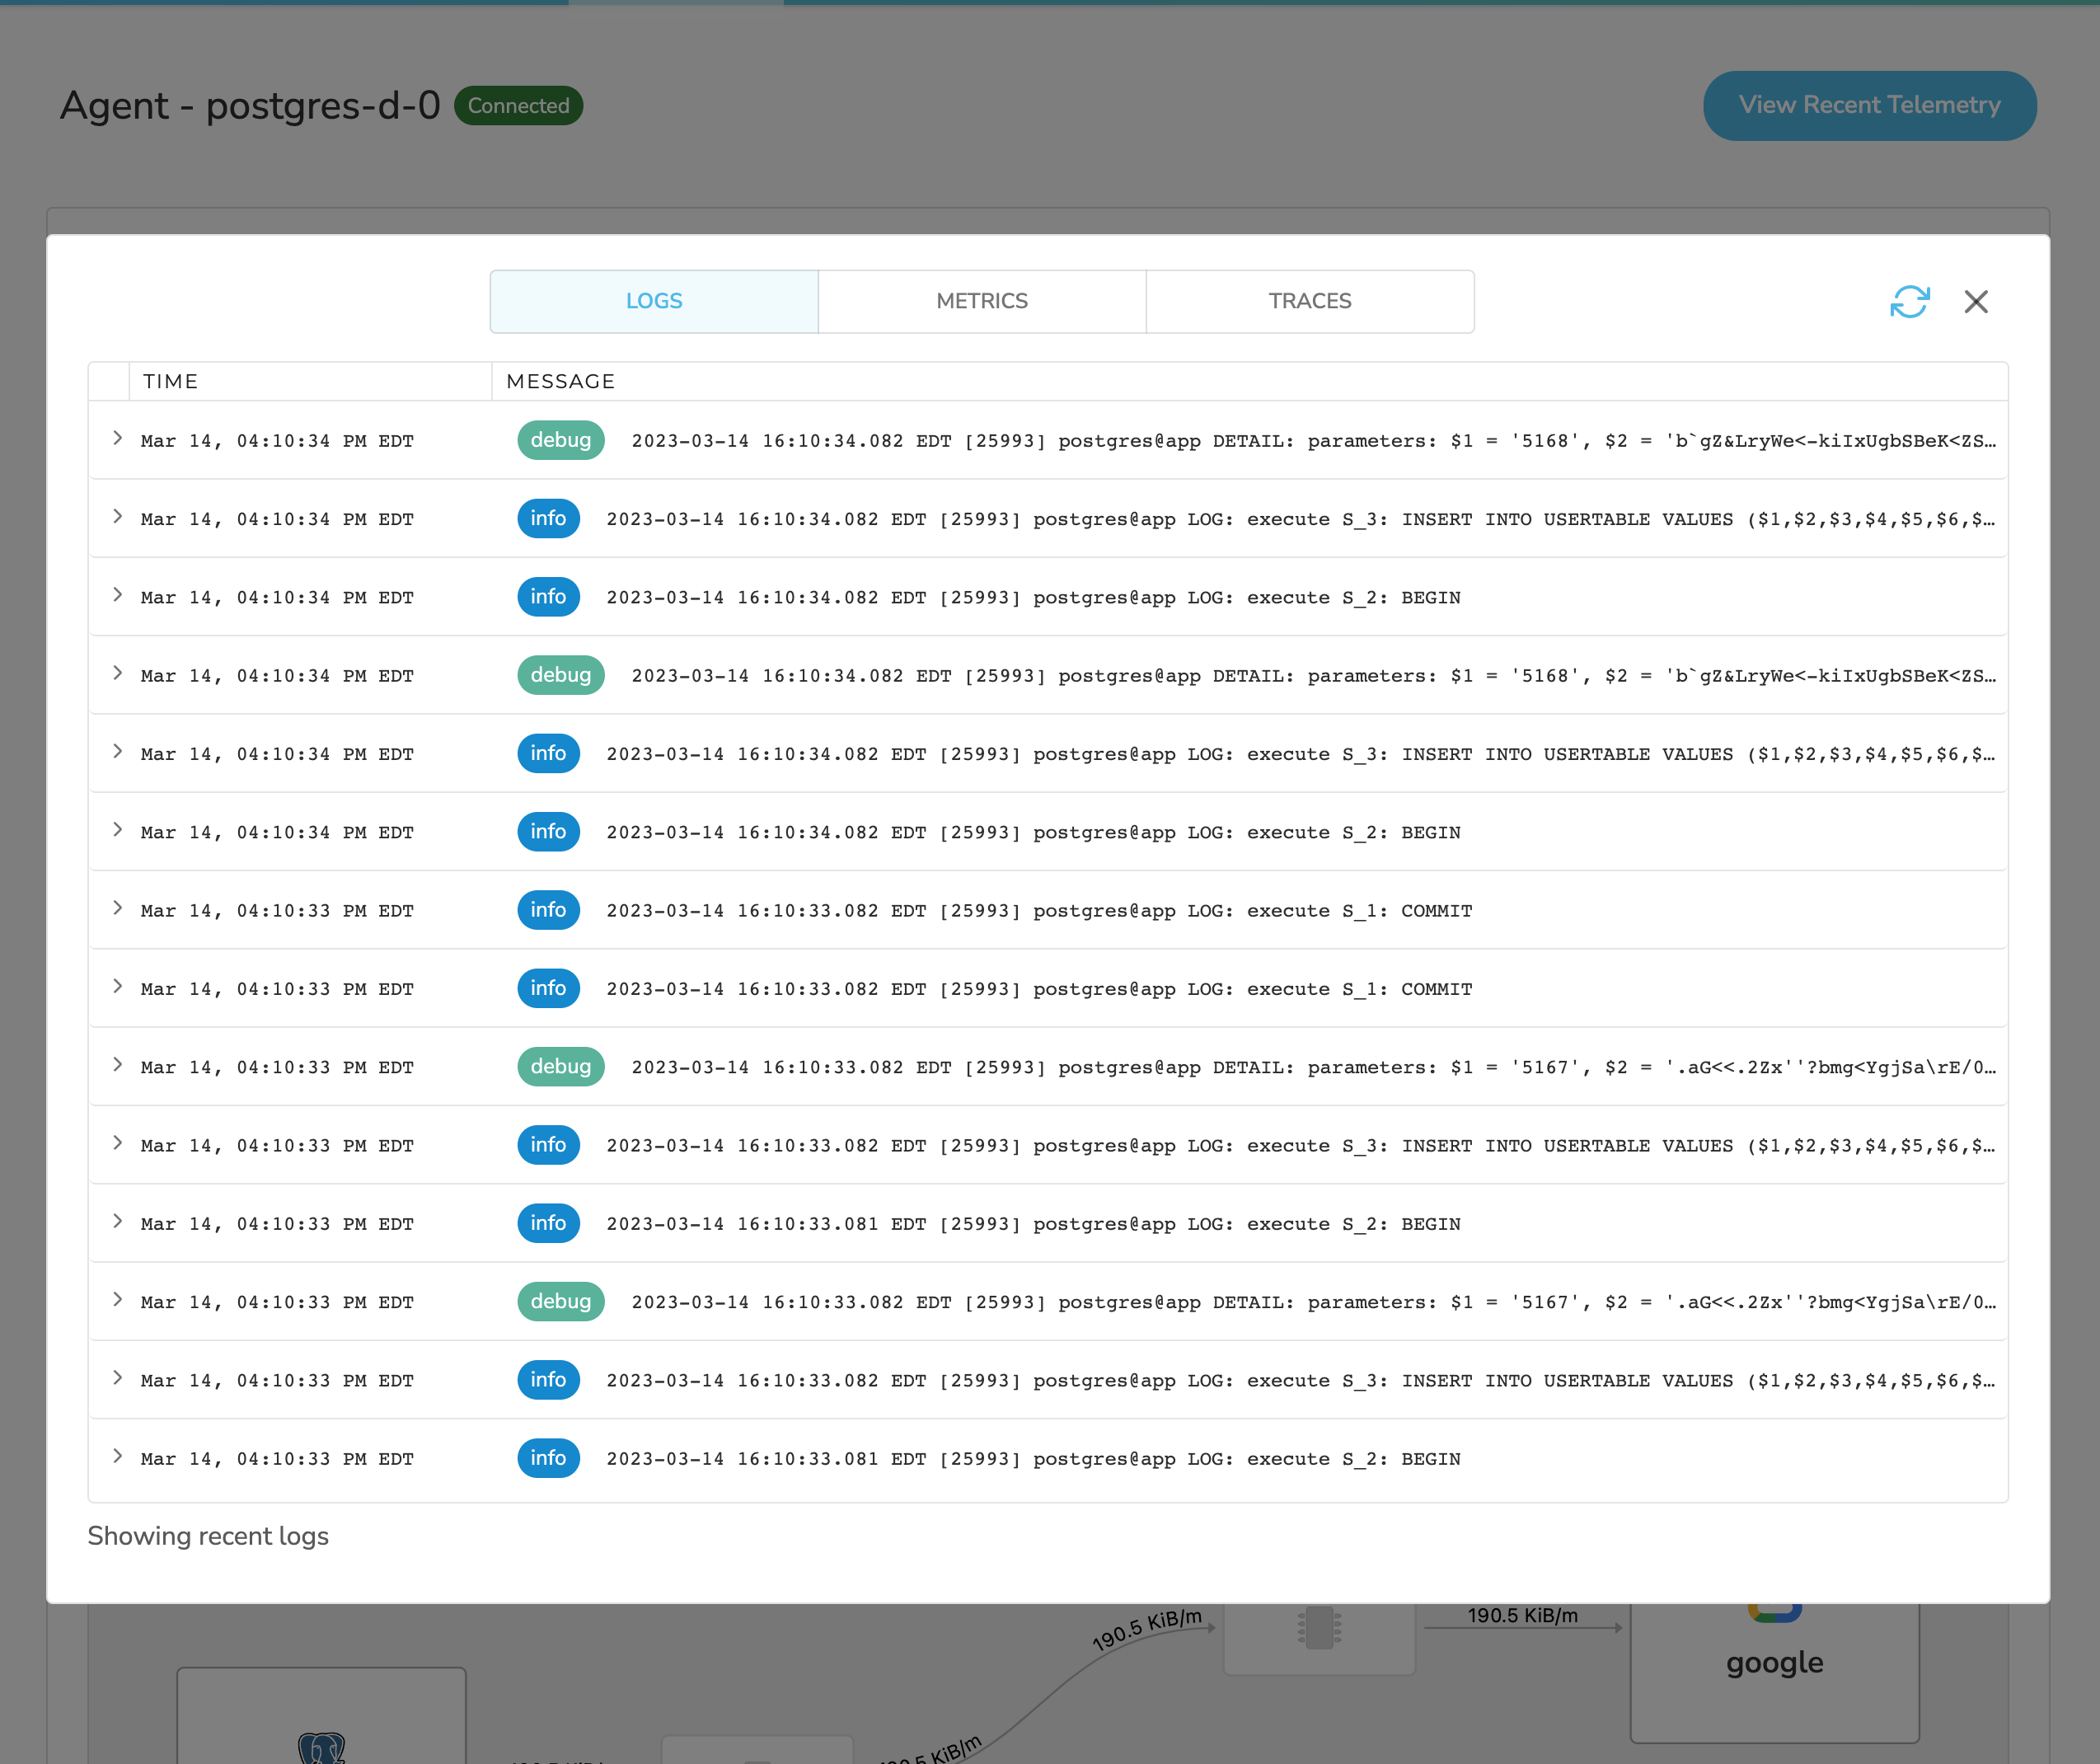Screen dimensions: 2100x1764
Task: Click the google destination node in the background
Action: [1774, 1662]
